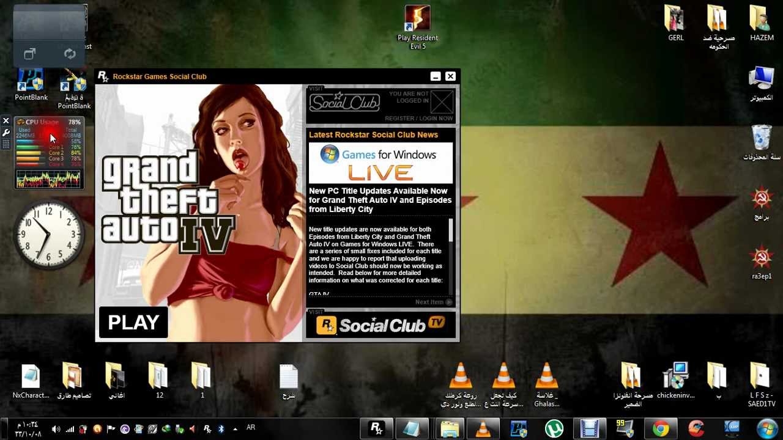The height and width of the screenshot is (440, 783).
Task: Click the network signal bars tray icon
Action: tap(70, 429)
